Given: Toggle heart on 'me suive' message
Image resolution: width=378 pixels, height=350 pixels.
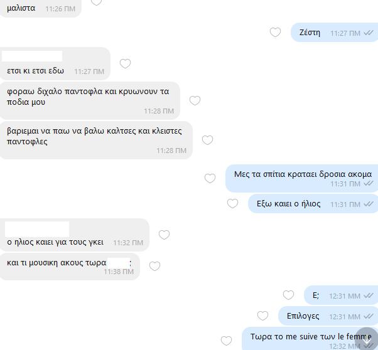Looking at the screenshot, I should pos(226,341).
